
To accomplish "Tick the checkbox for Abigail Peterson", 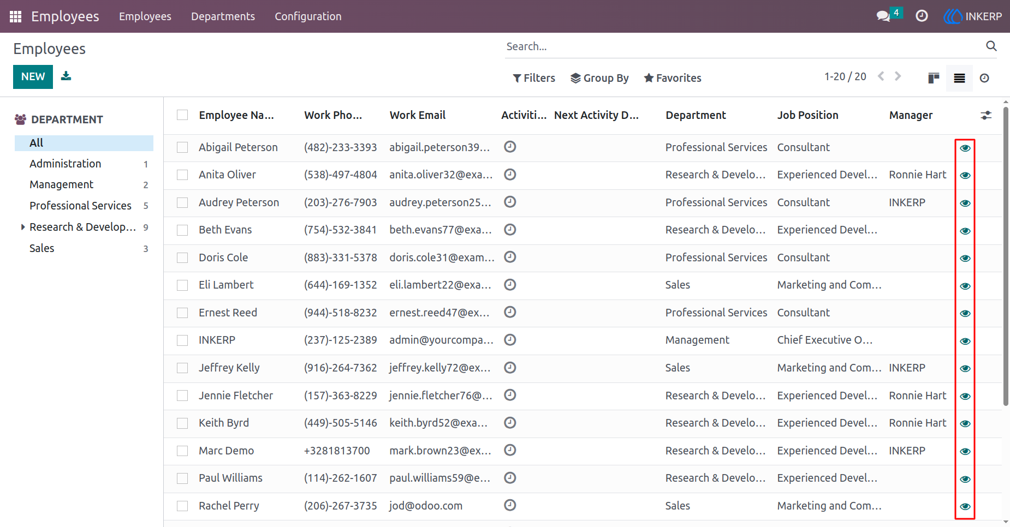I will pyautogui.click(x=182, y=147).
